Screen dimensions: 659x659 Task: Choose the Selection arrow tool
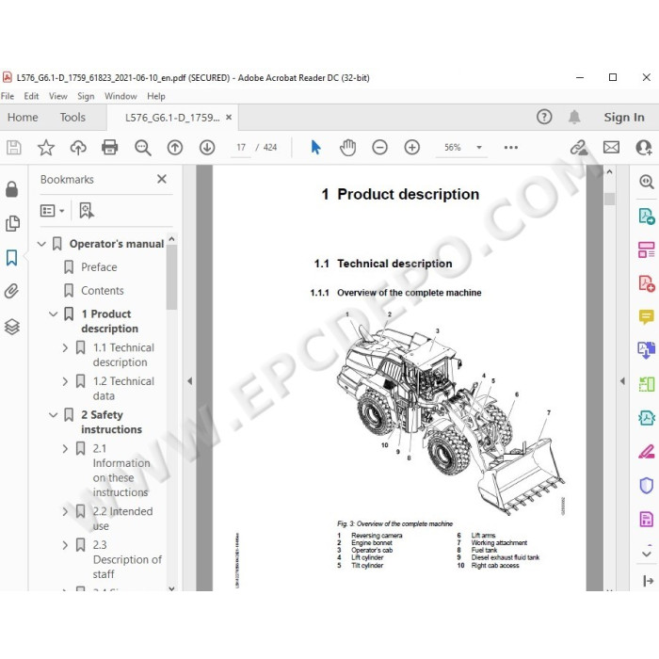pos(315,148)
